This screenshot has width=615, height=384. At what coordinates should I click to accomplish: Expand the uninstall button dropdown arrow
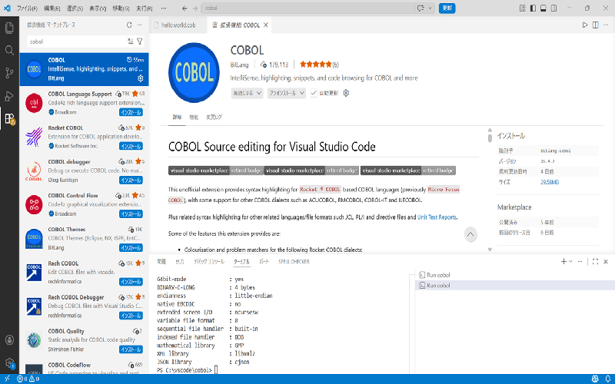301,93
